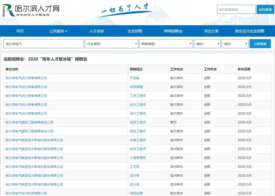
Task: Open the 行业类别 dropdown
Action: [111, 44]
